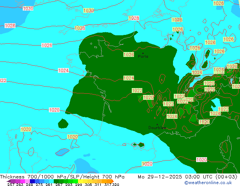Click the 1020 label nearest the bottom map edge
This screenshot has height=186, width=240.
pos(147,164)
